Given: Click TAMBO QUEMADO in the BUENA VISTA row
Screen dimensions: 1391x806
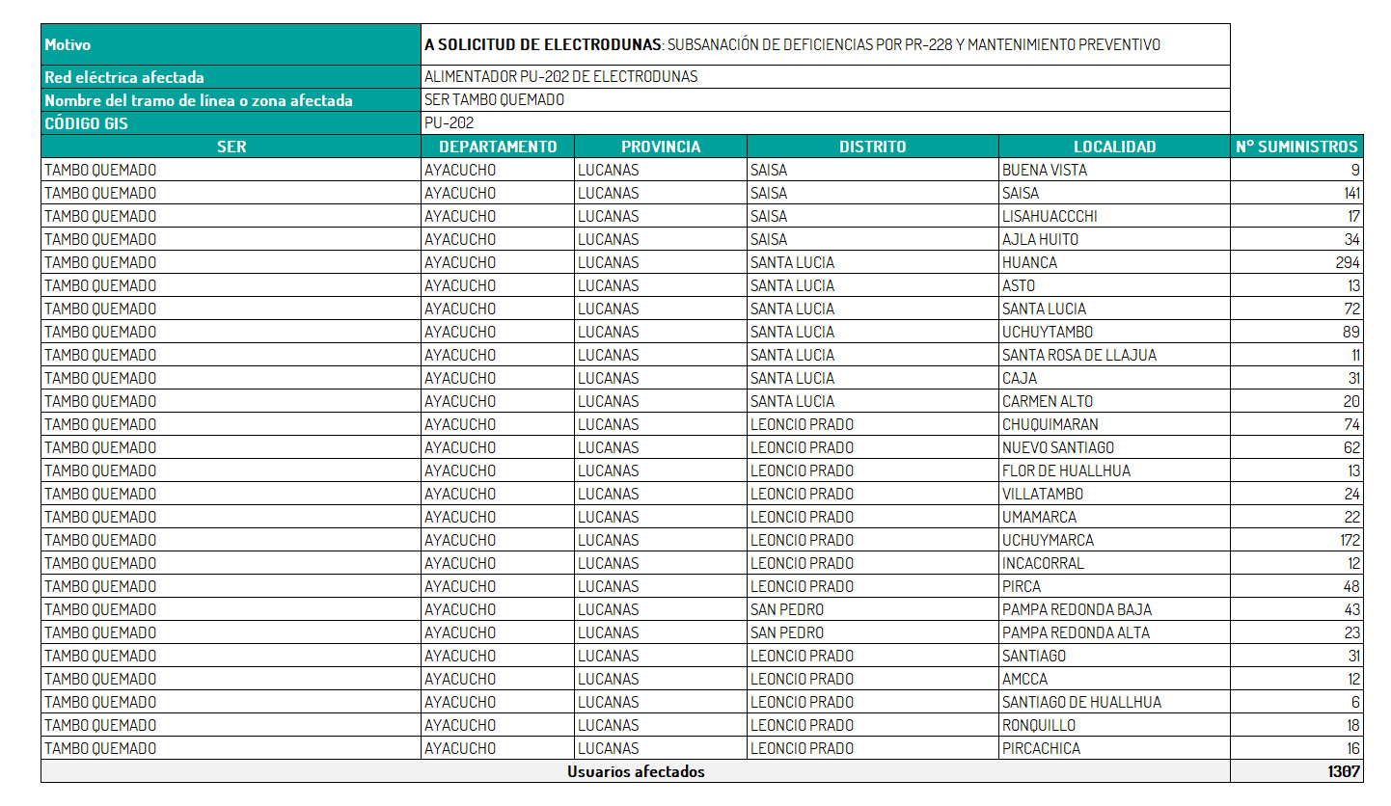Looking at the screenshot, I should [231, 170].
